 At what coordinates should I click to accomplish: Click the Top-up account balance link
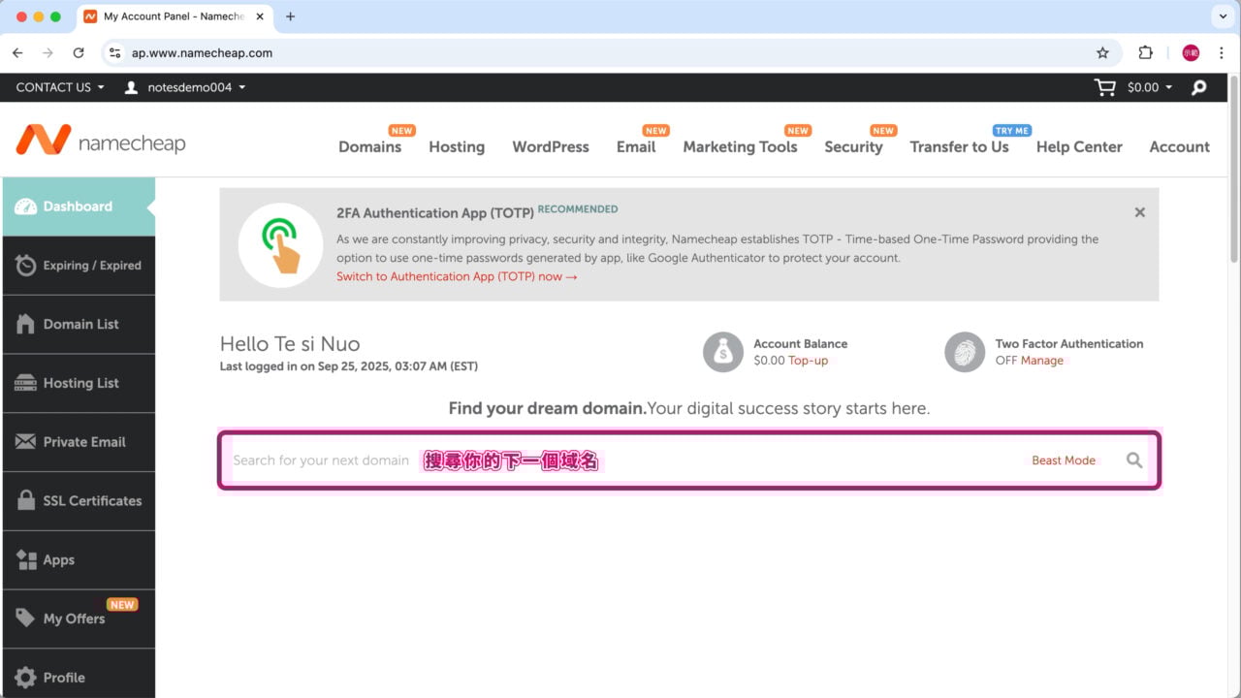808,361
